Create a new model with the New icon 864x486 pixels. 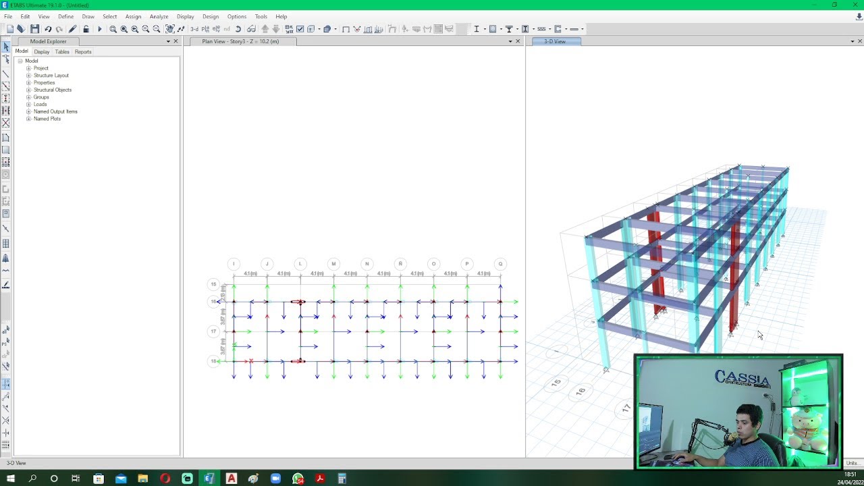coord(9,29)
